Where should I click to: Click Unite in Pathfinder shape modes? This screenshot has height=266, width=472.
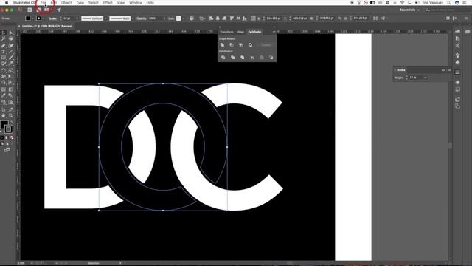coord(222,45)
